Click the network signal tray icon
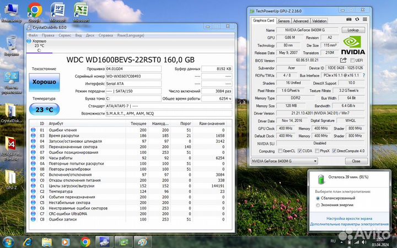397x248 pixels. 357,242
